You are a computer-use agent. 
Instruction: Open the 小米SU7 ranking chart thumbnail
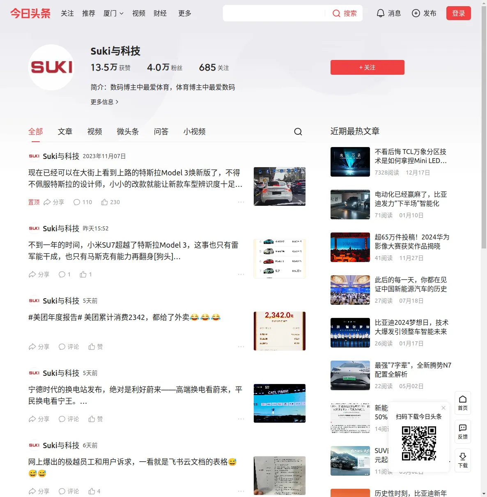point(280,259)
